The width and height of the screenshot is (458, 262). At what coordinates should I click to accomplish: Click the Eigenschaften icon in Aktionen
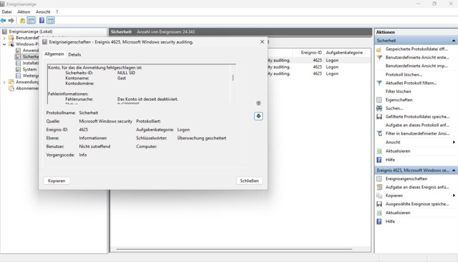pos(379,100)
